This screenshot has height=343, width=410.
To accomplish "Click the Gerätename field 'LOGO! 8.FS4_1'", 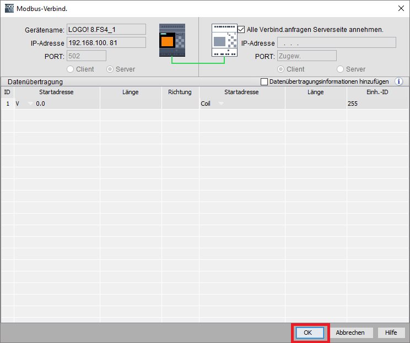I will (106, 30).
